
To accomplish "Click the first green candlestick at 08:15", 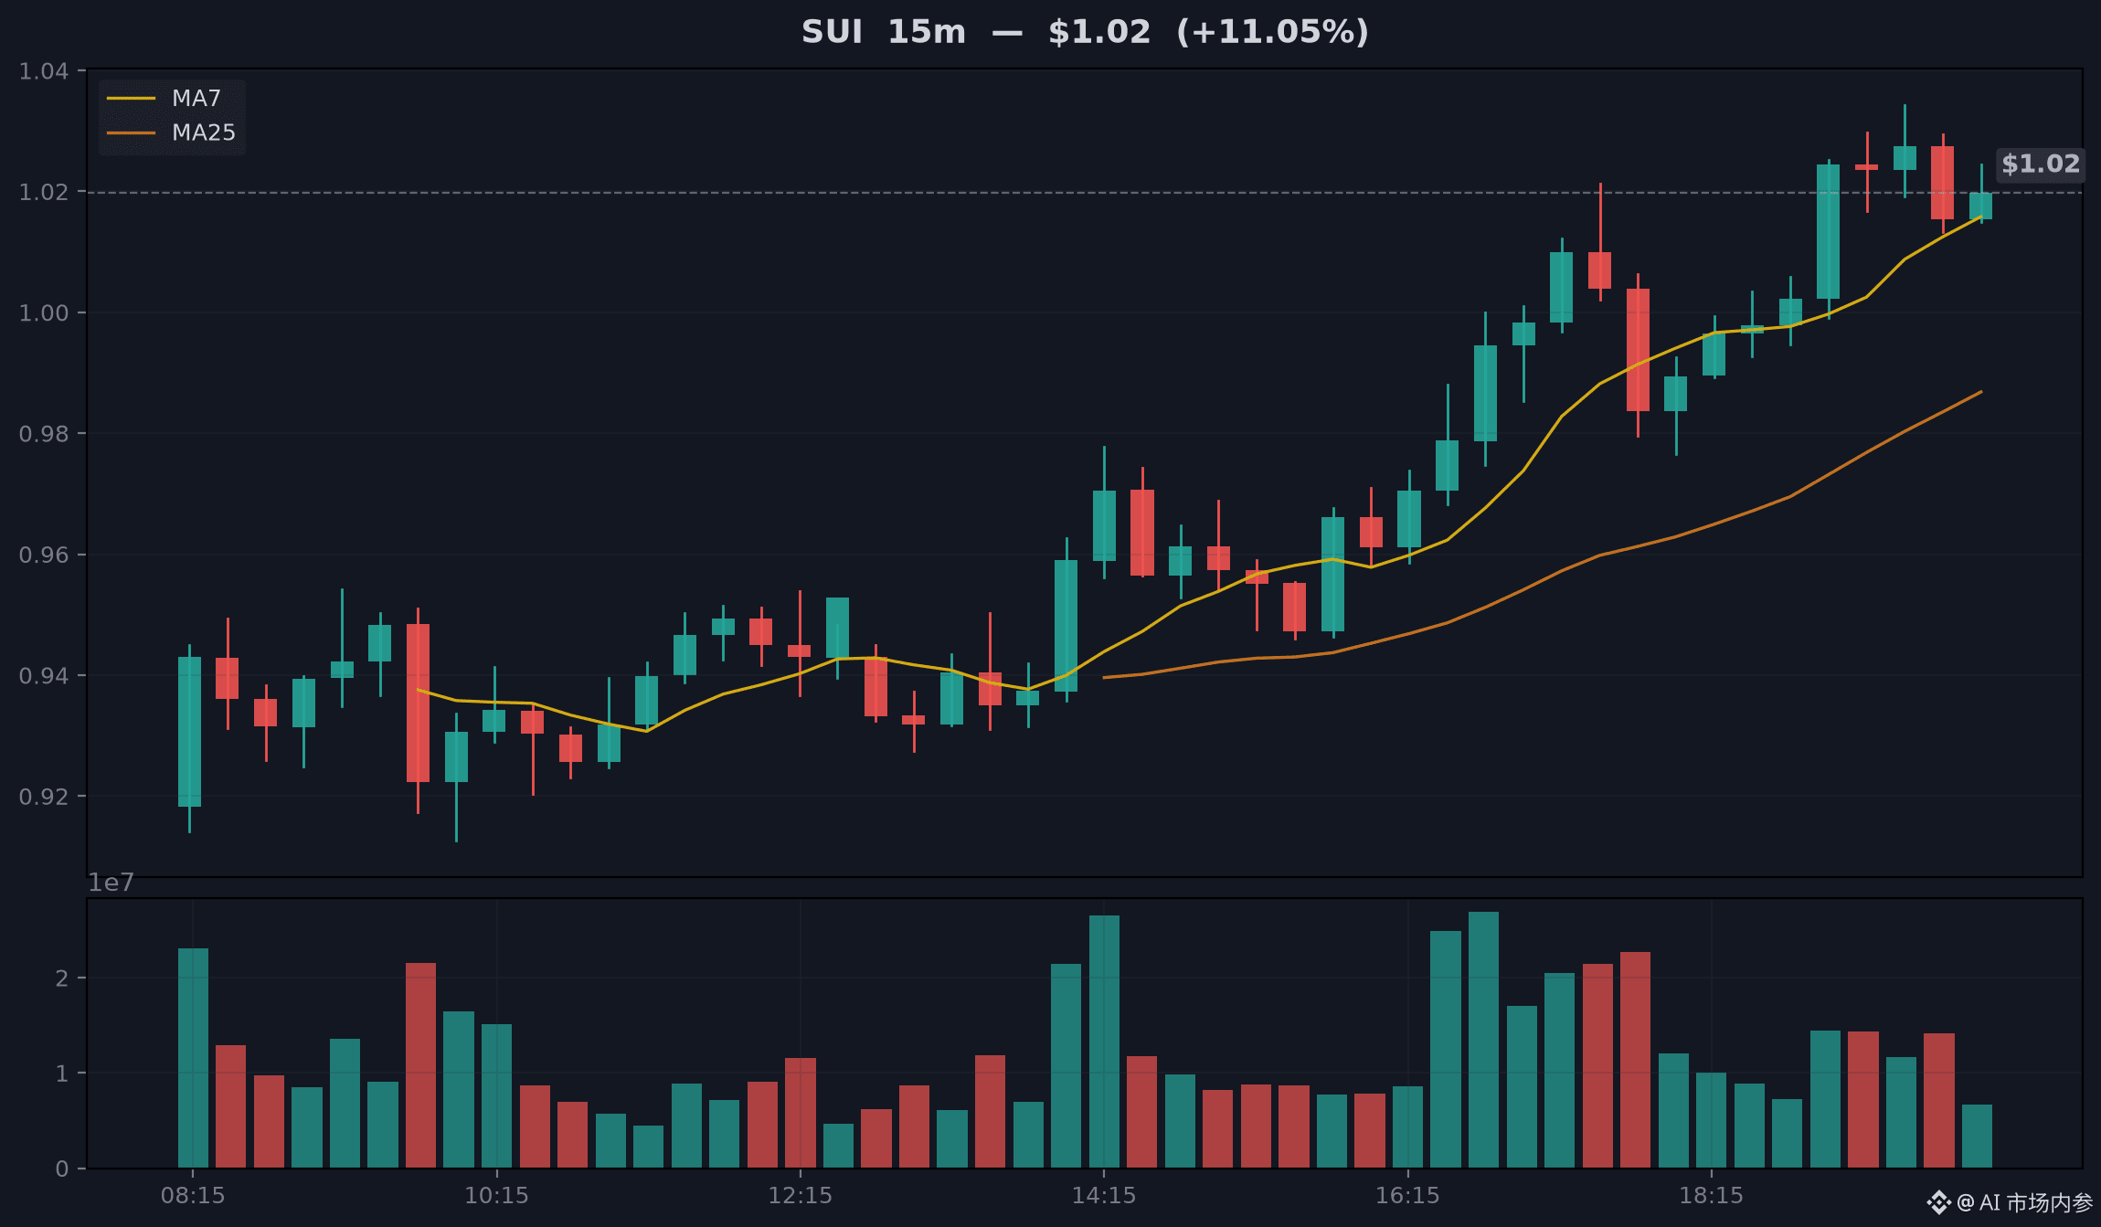I will [189, 731].
